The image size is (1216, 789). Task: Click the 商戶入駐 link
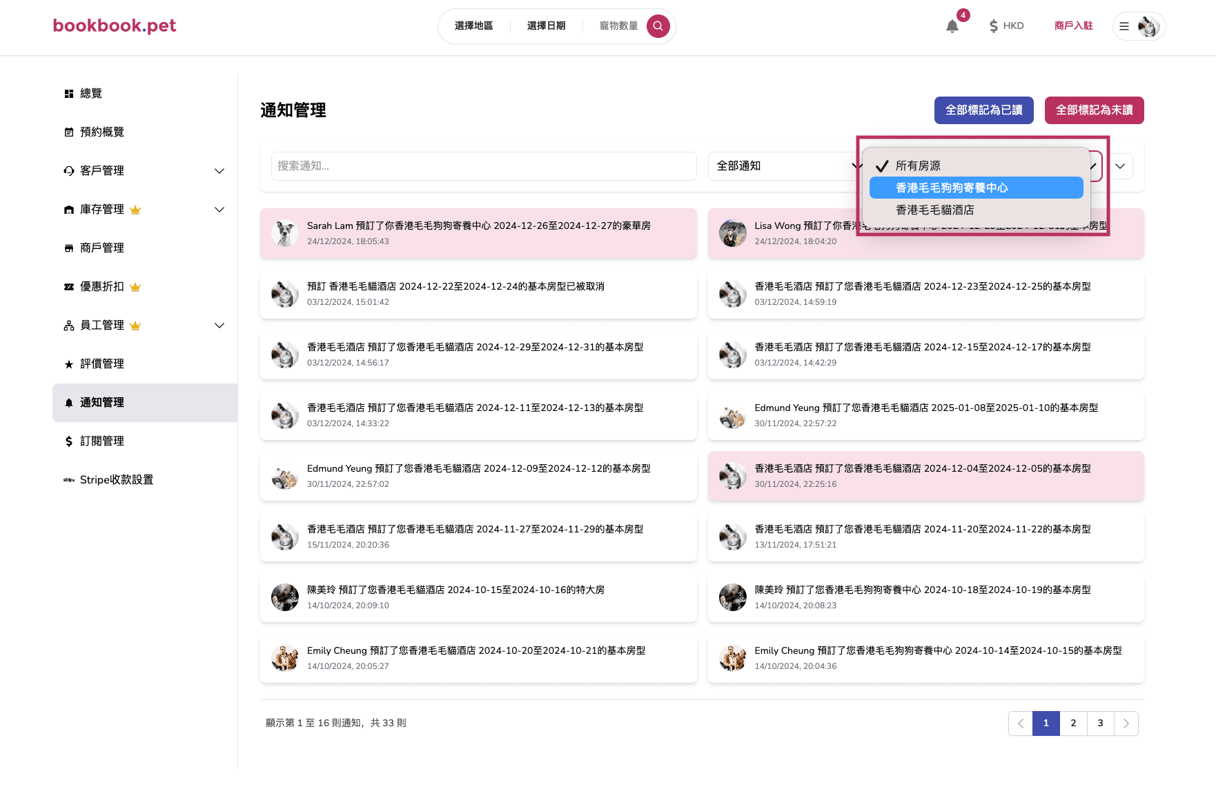[x=1073, y=26]
